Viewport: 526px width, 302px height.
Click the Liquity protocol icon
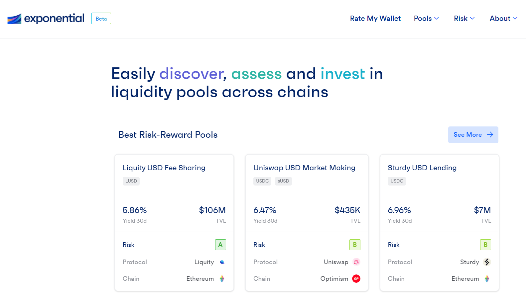coord(222,262)
